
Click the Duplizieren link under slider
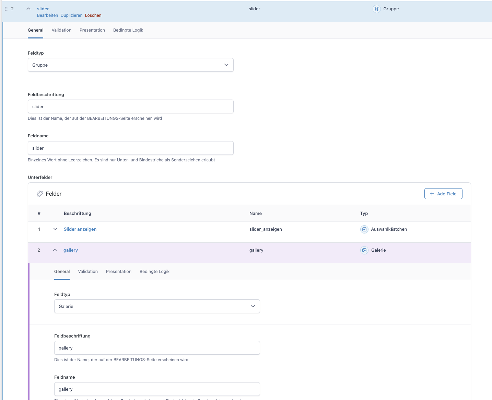pyautogui.click(x=71, y=15)
